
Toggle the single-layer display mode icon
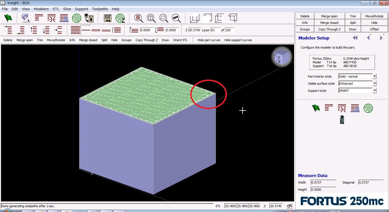point(86,30)
